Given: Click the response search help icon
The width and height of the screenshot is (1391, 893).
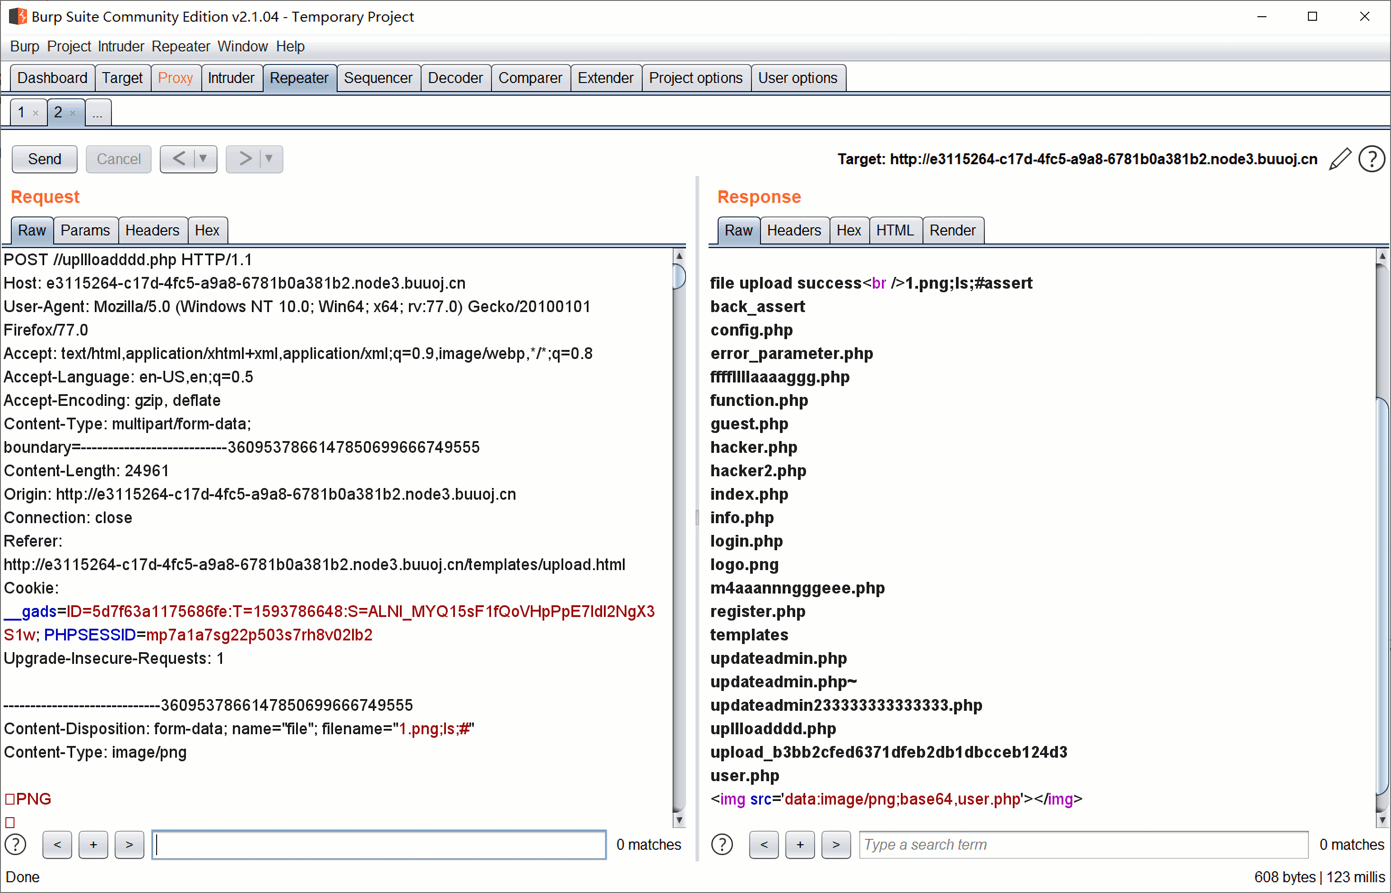Looking at the screenshot, I should pos(722,844).
